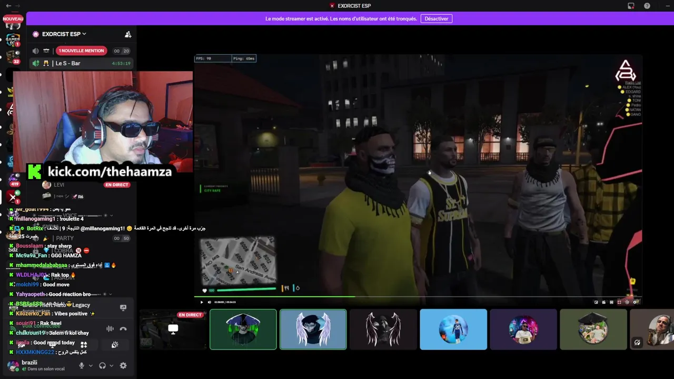Go forward with the right navigation arrow

tap(17, 6)
